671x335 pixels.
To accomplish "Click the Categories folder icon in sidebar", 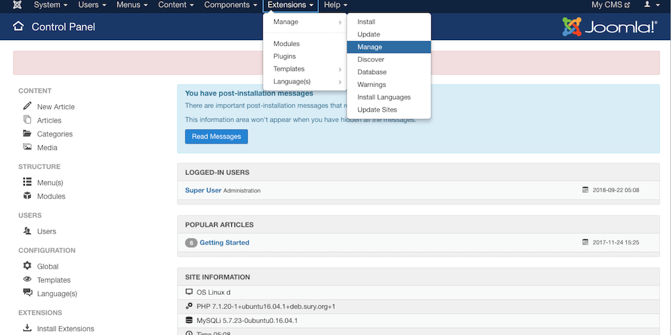I will 27,133.
